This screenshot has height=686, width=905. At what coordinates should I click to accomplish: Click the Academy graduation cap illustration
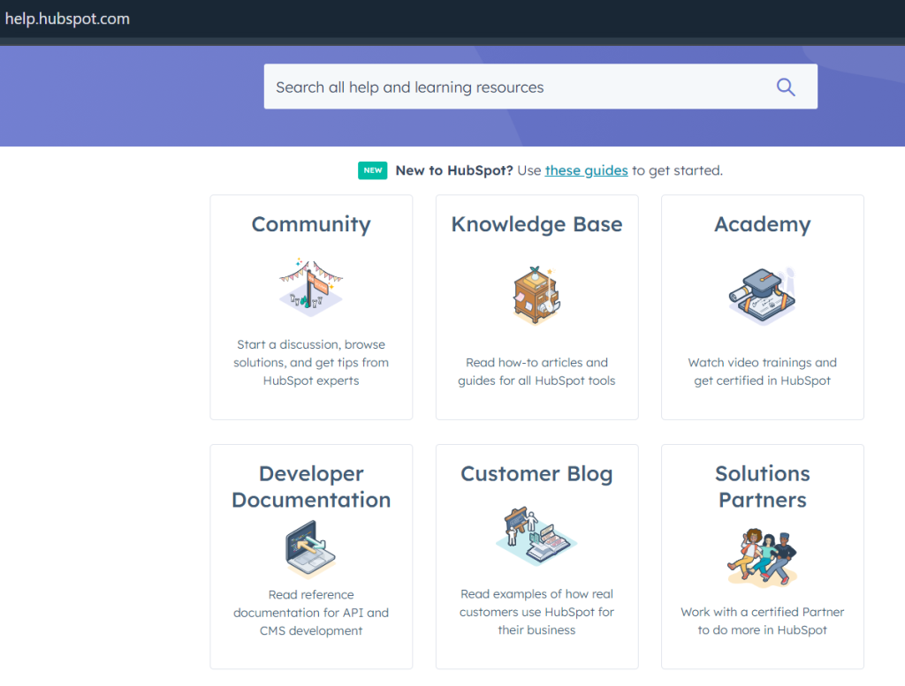[762, 294]
